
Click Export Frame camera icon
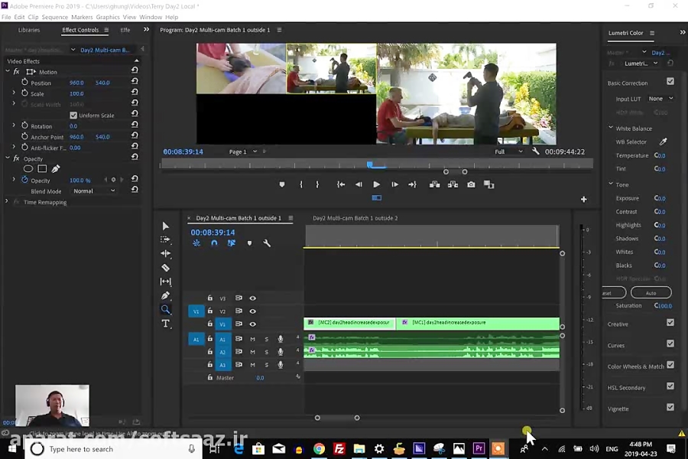coord(471,184)
